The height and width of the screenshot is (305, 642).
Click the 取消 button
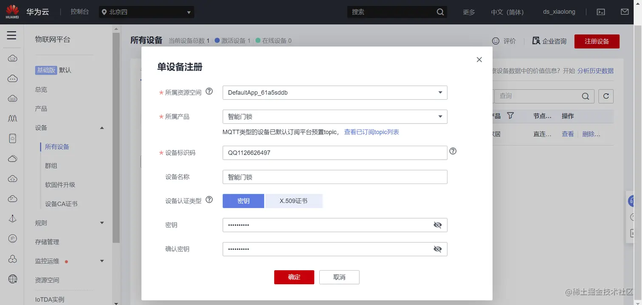point(339,277)
